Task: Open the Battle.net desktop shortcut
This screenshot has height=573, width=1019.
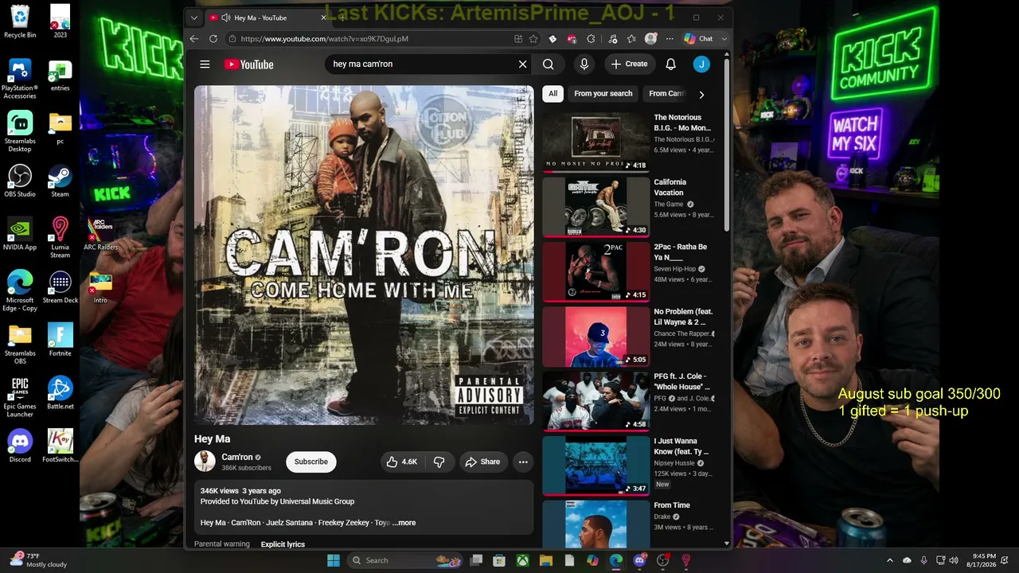Action: pos(60,393)
